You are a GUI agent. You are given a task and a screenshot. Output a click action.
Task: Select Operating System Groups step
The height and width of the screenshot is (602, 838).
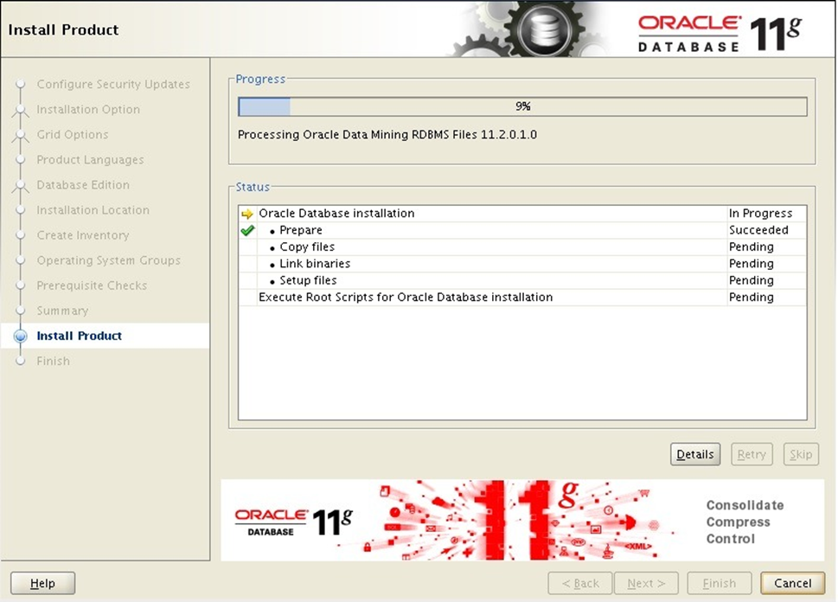tap(108, 260)
